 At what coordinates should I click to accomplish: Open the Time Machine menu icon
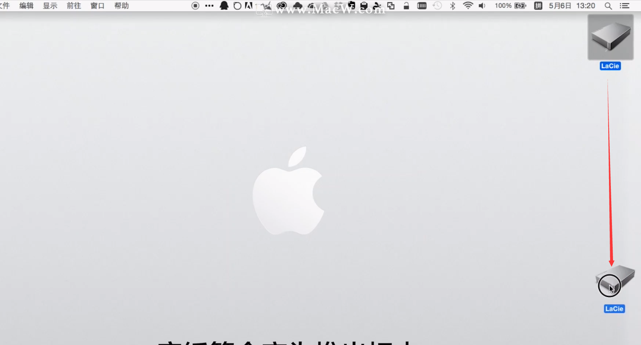(x=437, y=6)
